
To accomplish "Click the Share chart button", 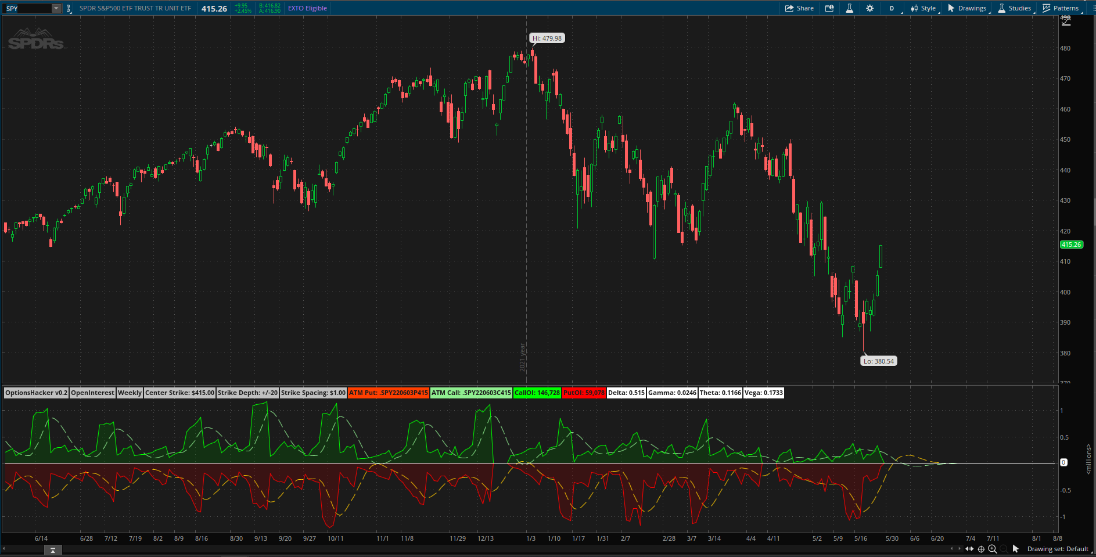I will 799,8.
